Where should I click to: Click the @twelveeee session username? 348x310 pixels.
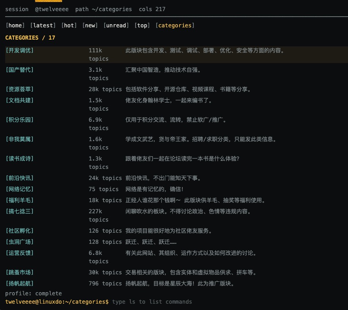coord(52,10)
